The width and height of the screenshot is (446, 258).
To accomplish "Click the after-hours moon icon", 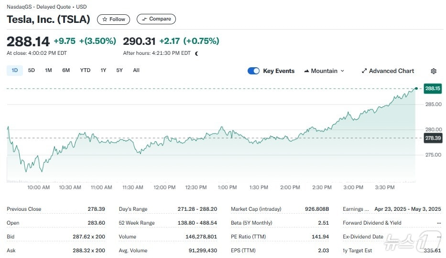I will pos(196,53).
